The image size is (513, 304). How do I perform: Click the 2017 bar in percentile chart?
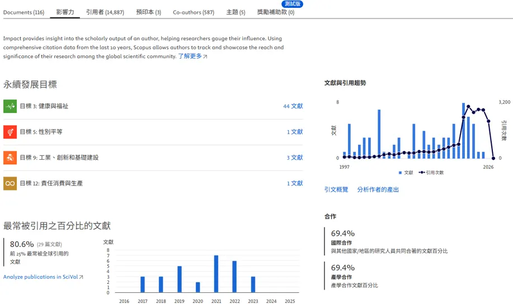pos(142,284)
